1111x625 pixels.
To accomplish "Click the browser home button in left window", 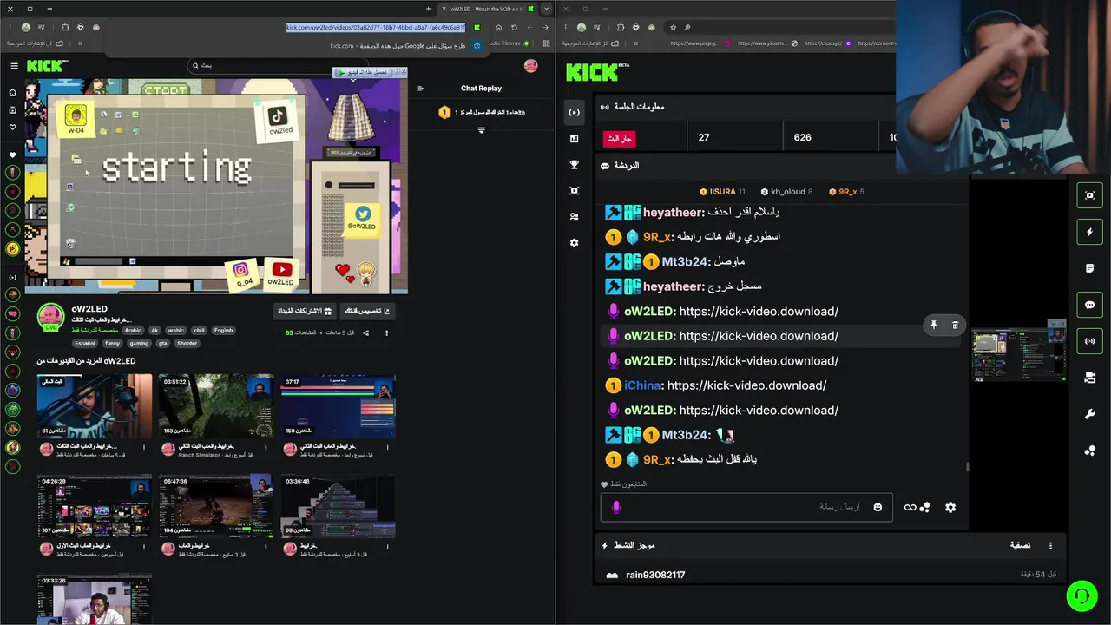I will pyautogui.click(x=498, y=27).
